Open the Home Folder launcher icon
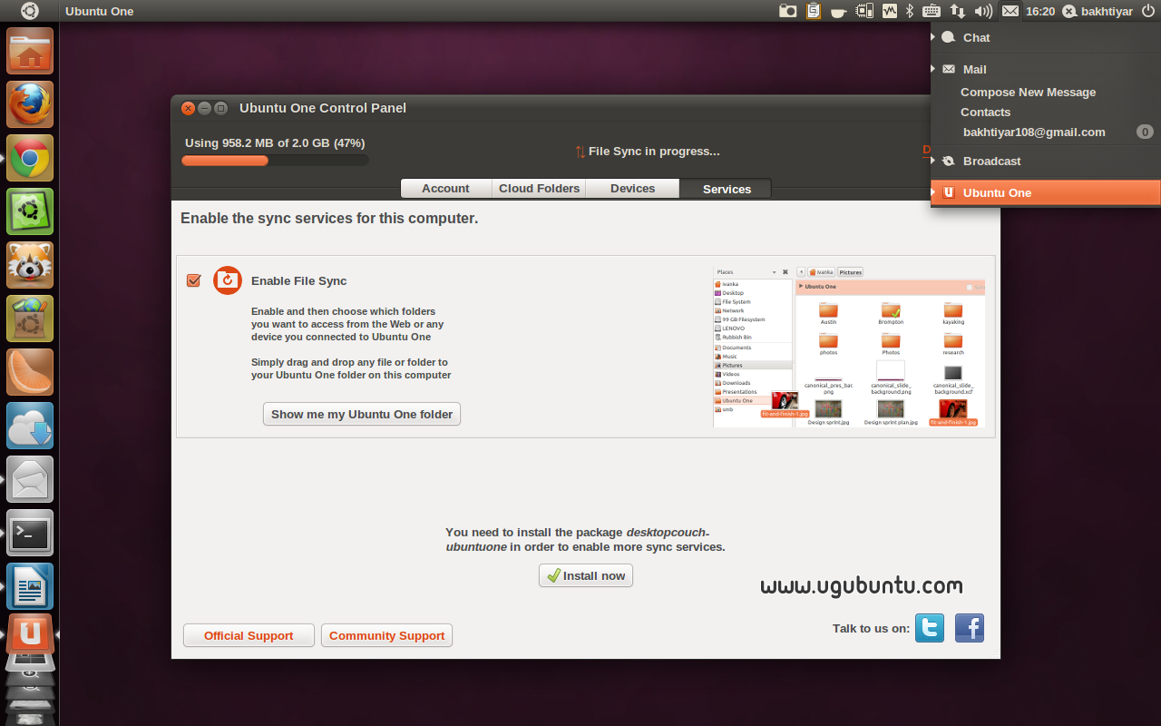The height and width of the screenshot is (726, 1161). pyautogui.click(x=30, y=51)
